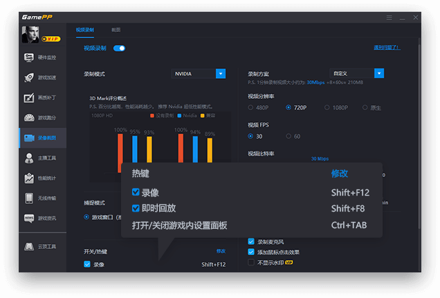Click small Shift+F12 in 开关/热键 section
This screenshot has width=440, height=298.
[x=214, y=264]
